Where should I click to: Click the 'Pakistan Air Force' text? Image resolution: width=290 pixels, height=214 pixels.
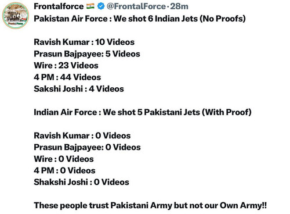71,19
